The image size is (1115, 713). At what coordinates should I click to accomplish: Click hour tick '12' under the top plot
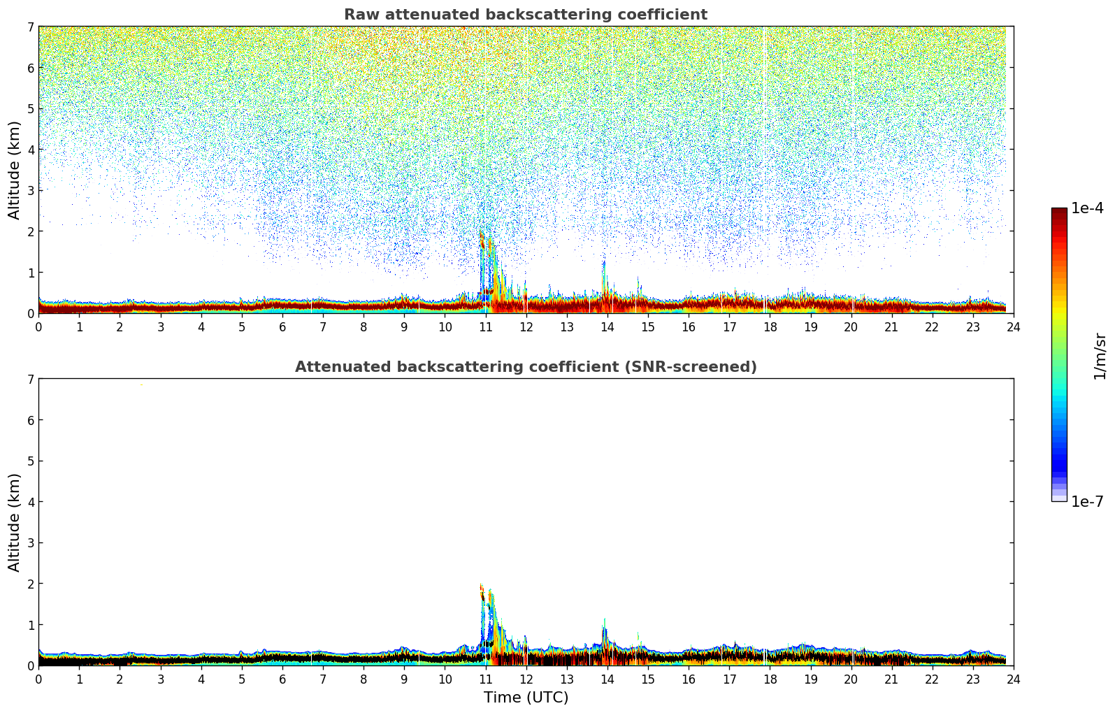526,326
